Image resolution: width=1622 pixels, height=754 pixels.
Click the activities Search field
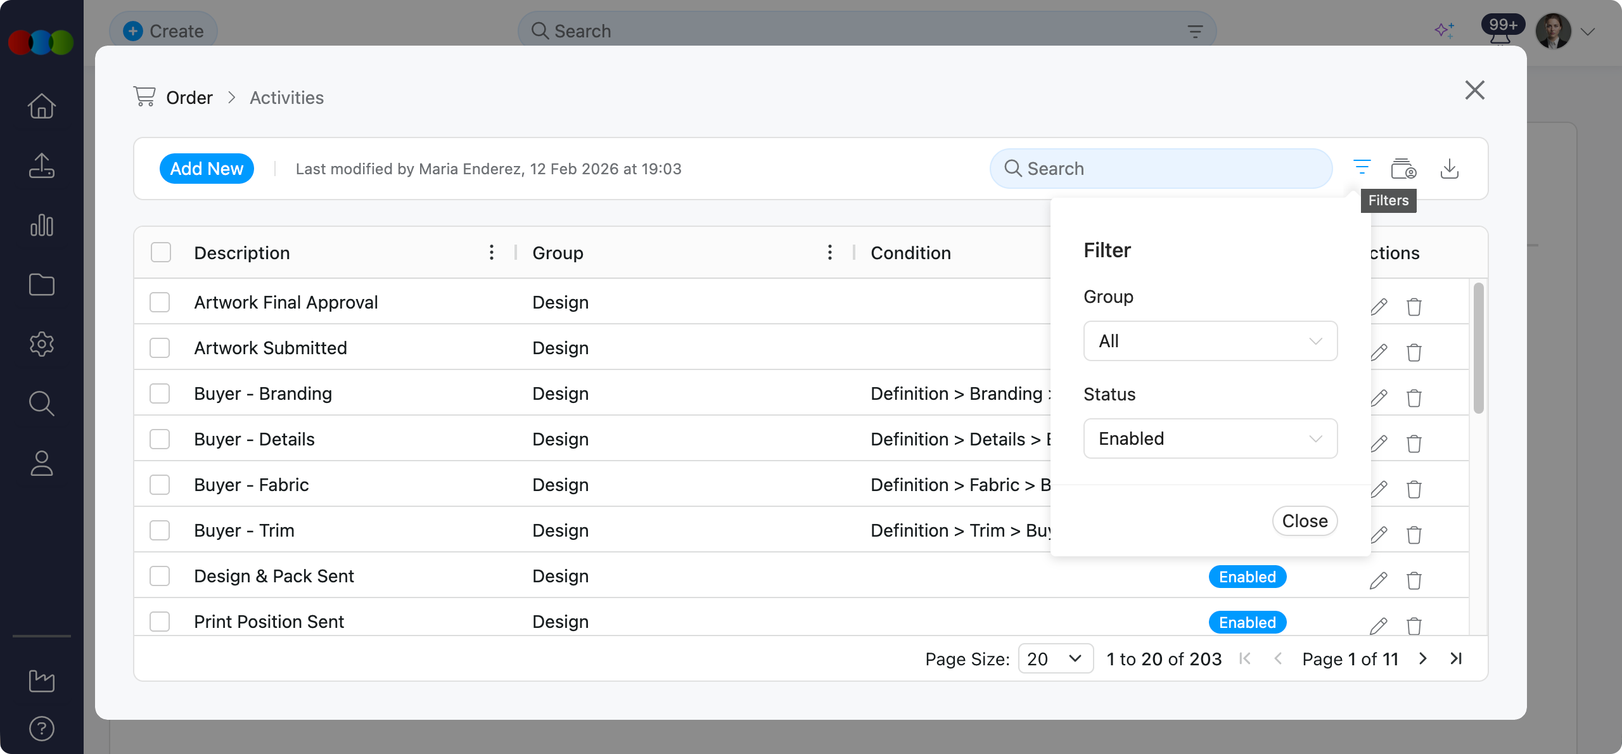pos(1161,169)
